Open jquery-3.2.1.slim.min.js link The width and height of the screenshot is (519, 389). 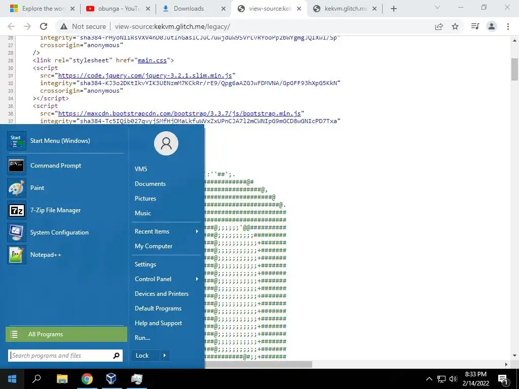point(145,76)
